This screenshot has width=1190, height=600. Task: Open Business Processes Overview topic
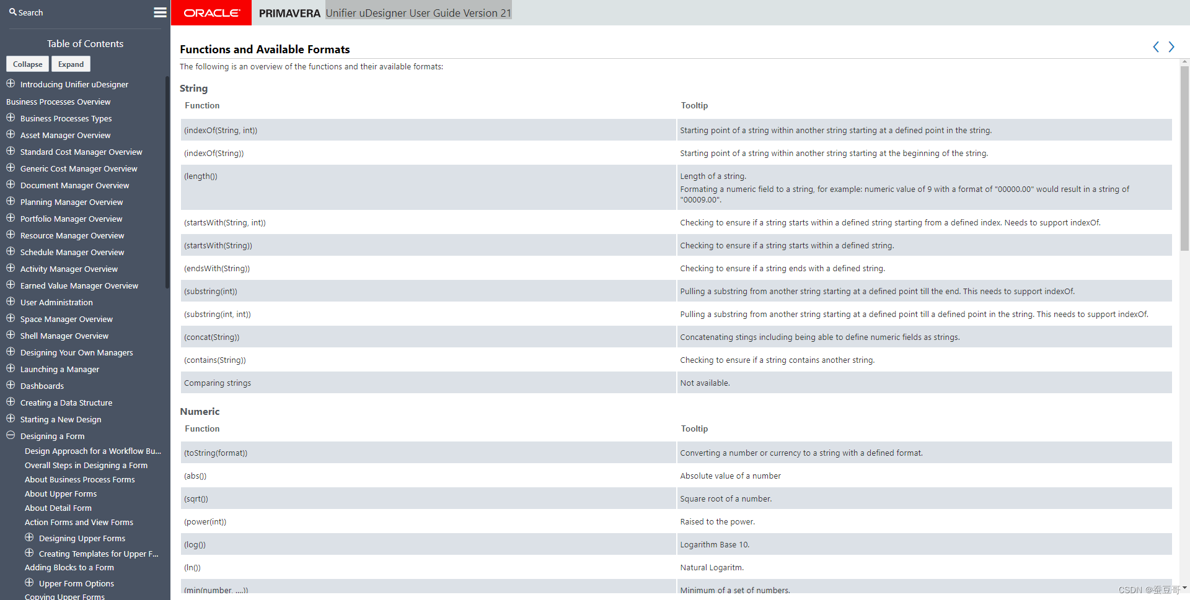coord(58,102)
